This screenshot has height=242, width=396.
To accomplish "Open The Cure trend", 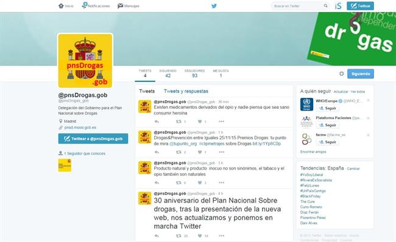I will click(307, 202).
